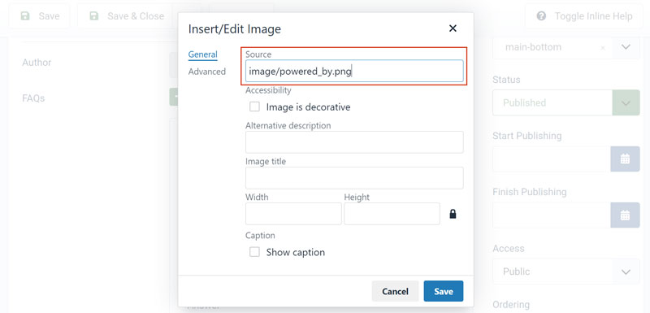The width and height of the screenshot is (650, 313).
Task: Click the floppy disk icon on Save
Action: pos(25,16)
